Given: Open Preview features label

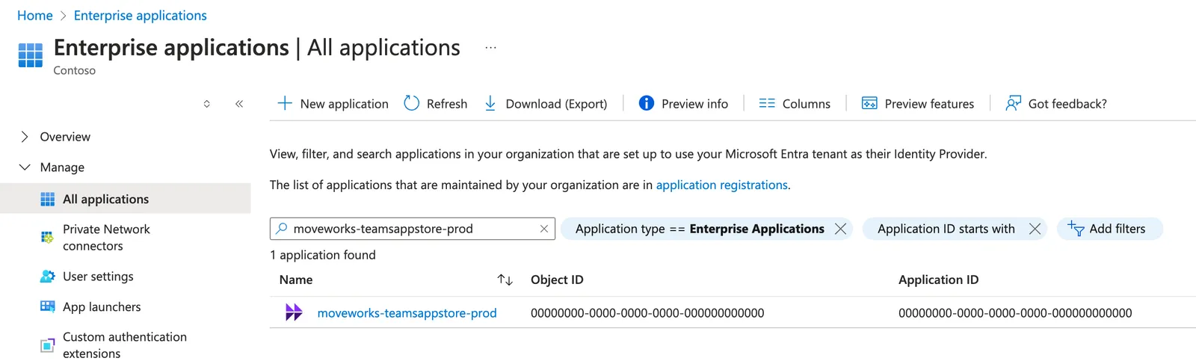Looking at the screenshot, I should [929, 104].
